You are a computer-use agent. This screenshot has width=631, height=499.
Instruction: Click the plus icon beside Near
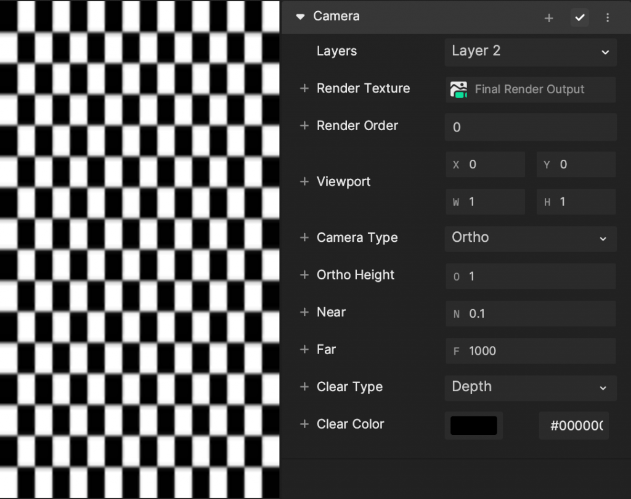coord(304,312)
